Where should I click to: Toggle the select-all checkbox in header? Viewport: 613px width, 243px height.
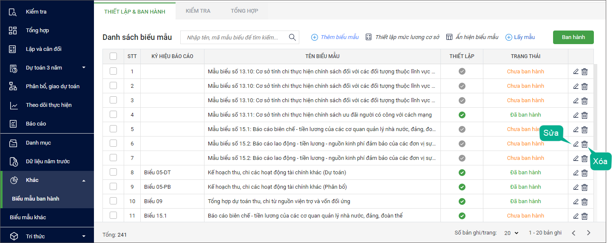[113, 56]
